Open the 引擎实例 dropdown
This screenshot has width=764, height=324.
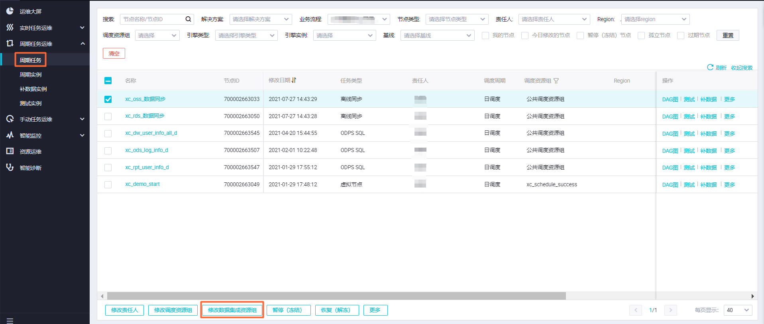344,36
